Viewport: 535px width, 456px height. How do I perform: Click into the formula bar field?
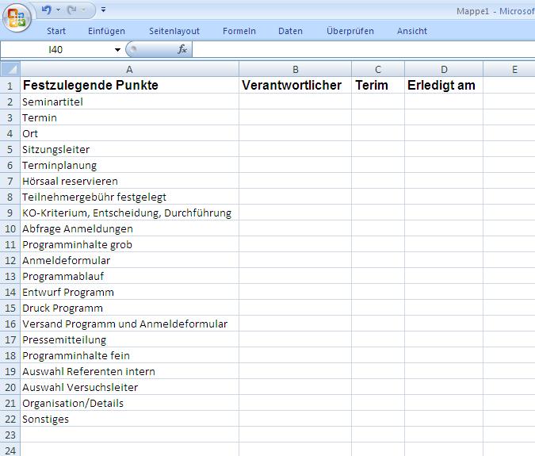click(x=364, y=49)
